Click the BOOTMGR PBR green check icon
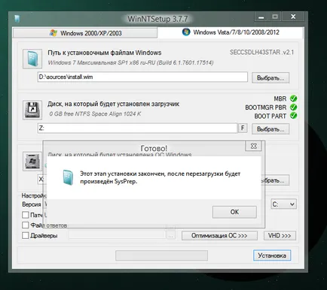 293,107
